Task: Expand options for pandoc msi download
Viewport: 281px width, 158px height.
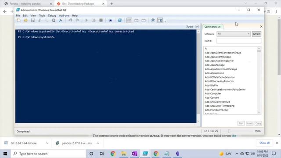Action: (x=98, y=143)
